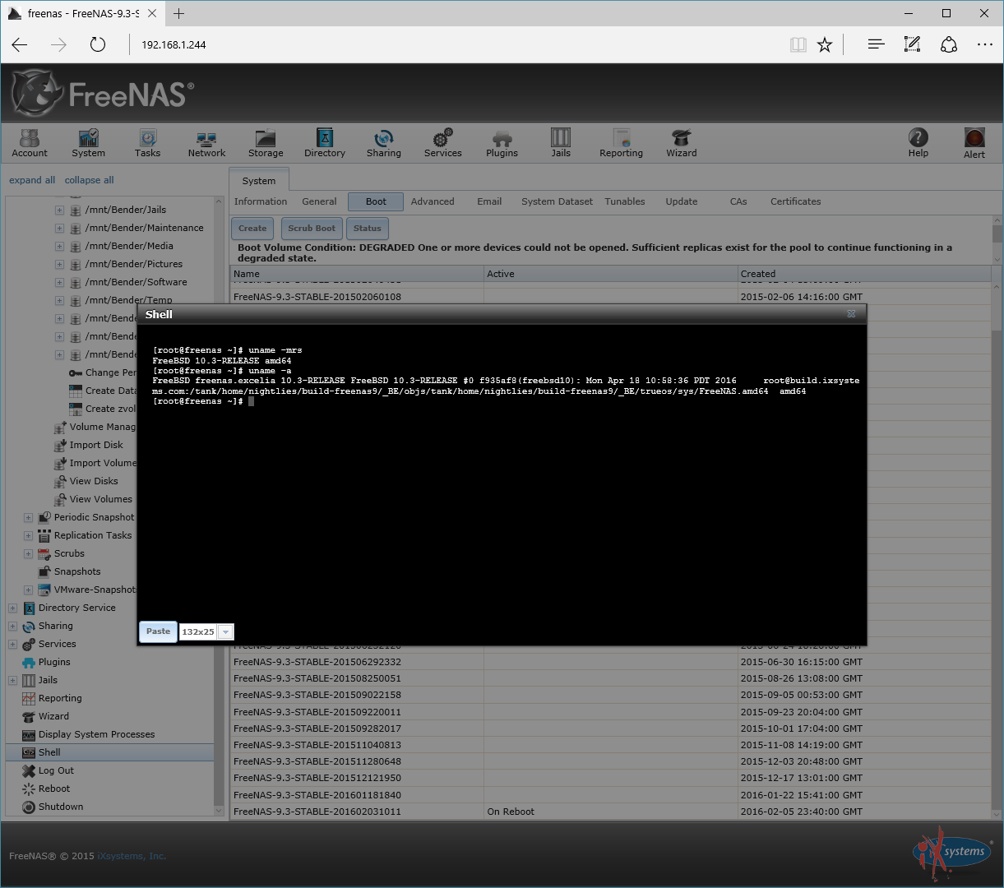Screen dimensions: 1004x888
Task: Expand the Directory Service tree node
Action: [12, 608]
